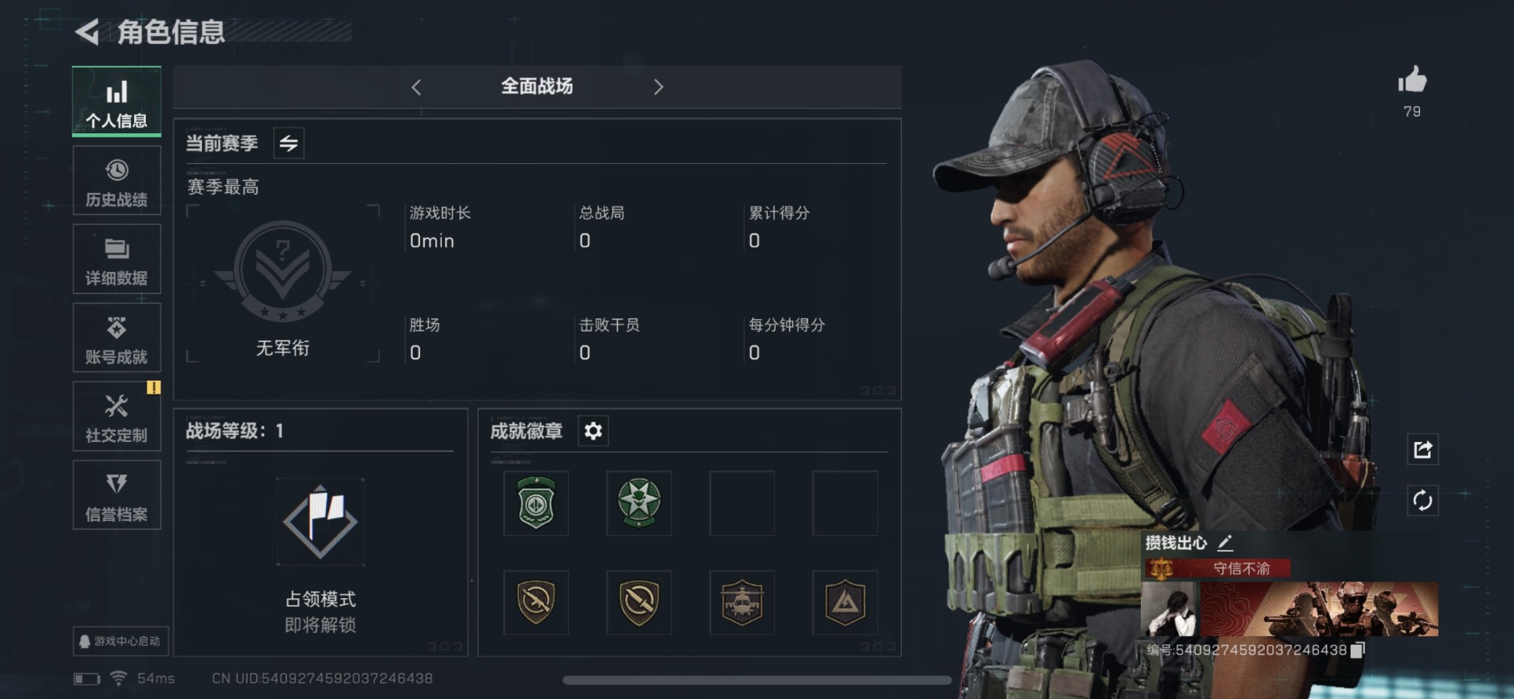Rotate character with the refresh icon
The image size is (1514, 699).
pyautogui.click(x=1422, y=500)
